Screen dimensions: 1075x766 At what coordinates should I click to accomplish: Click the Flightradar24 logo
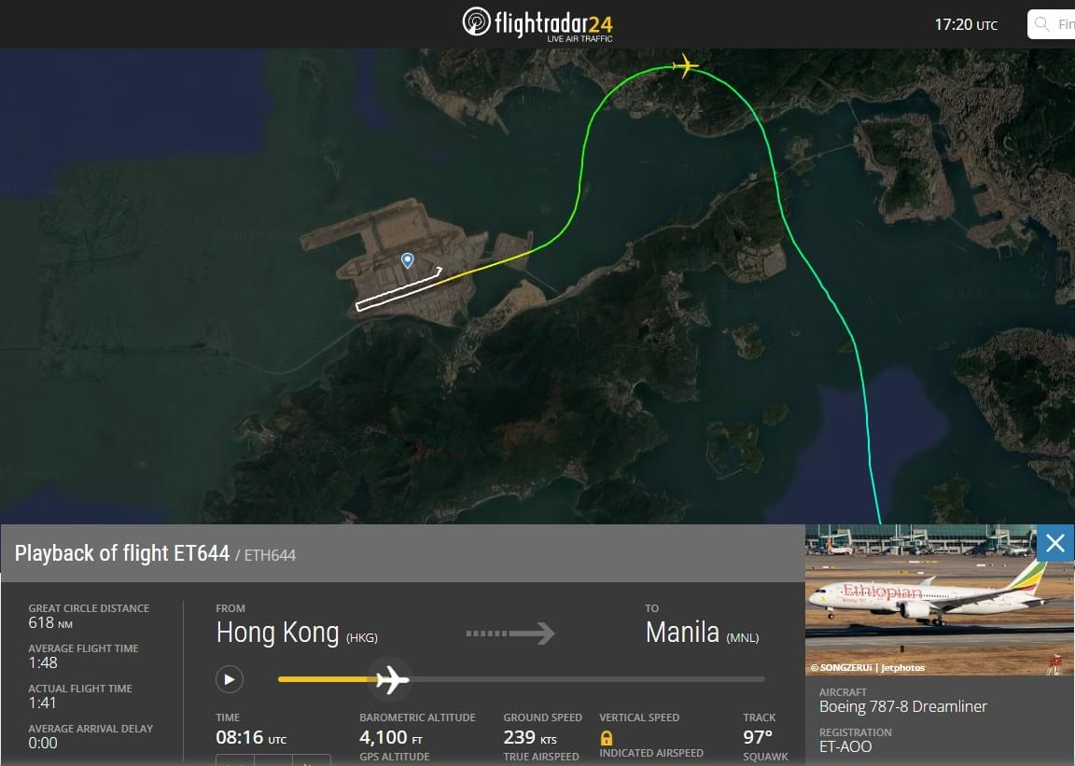[x=537, y=24]
